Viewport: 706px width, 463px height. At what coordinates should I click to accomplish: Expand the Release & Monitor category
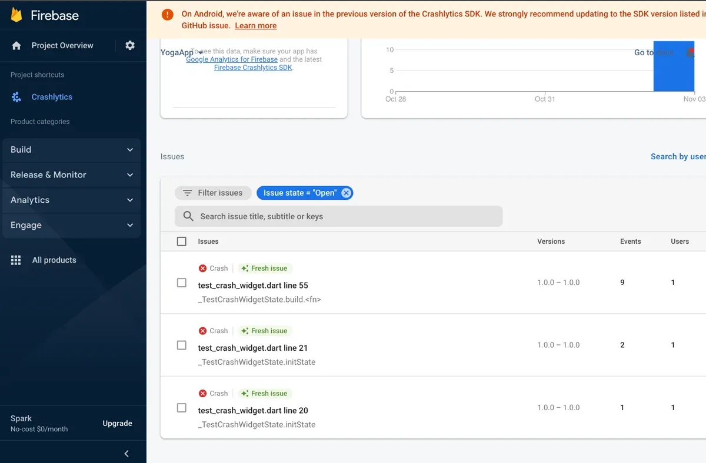point(72,175)
